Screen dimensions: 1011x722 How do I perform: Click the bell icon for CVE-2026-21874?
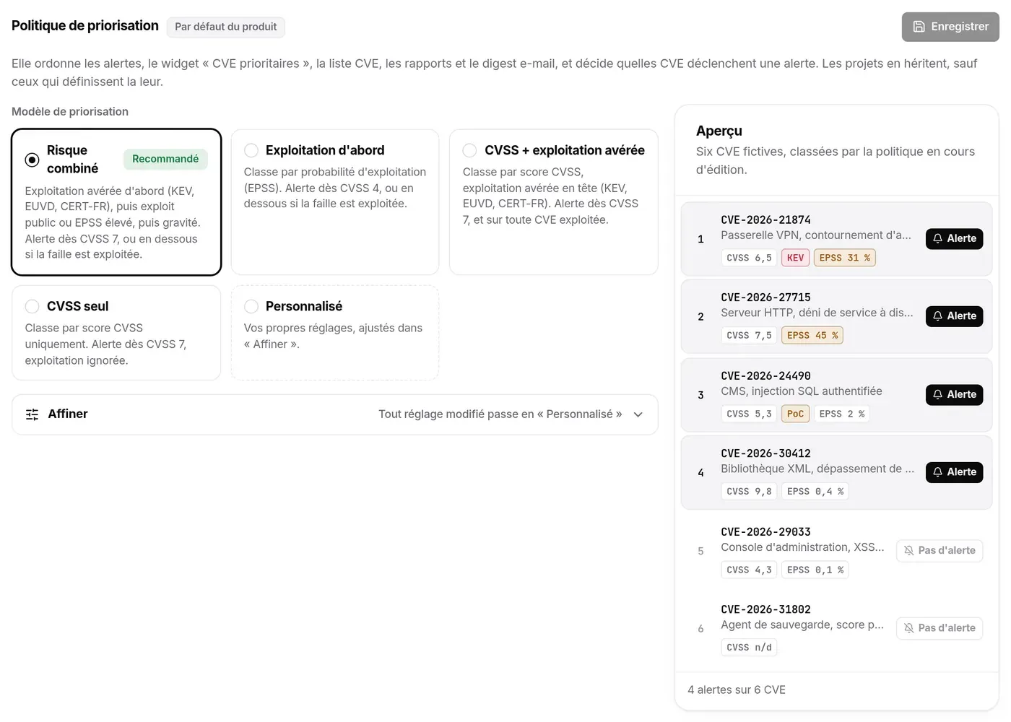pos(937,239)
